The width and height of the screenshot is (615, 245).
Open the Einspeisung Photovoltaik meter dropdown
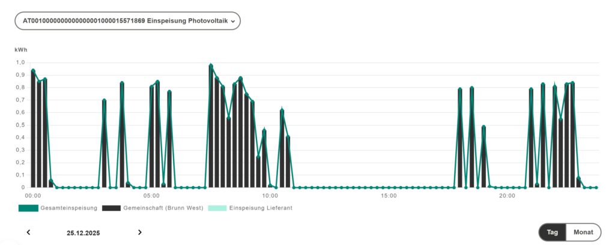[127, 20]
